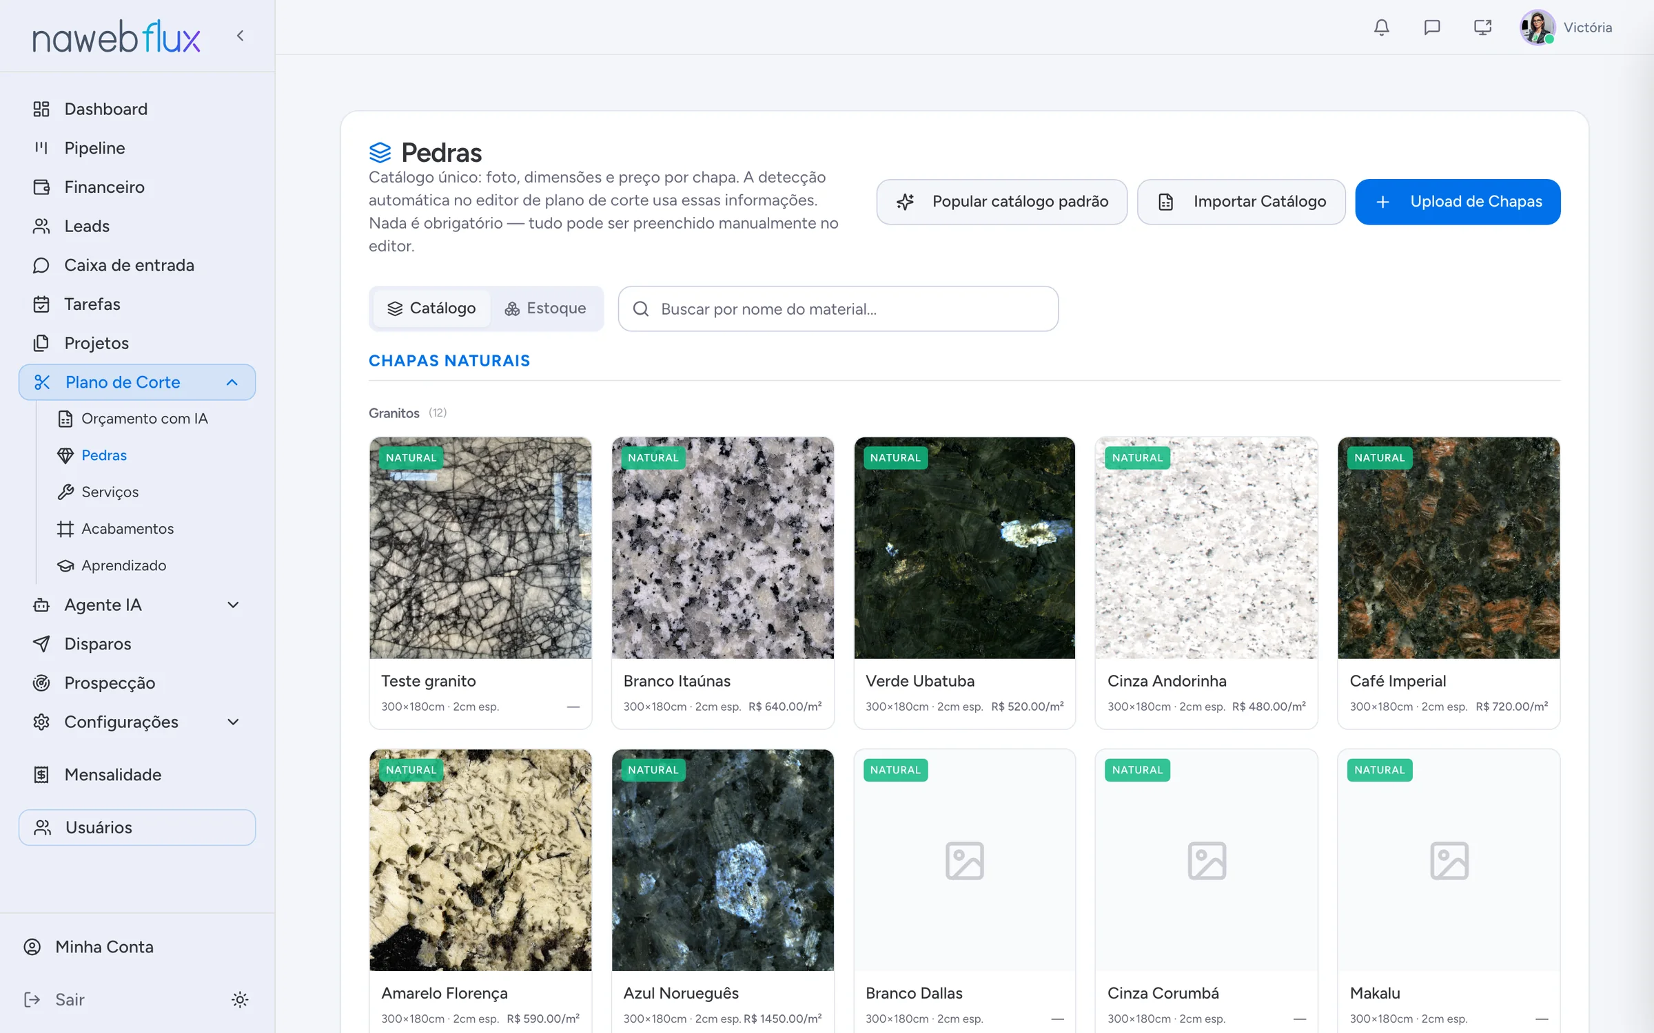Click the nawebflux logo
This screenshot has height=1033, width=1654.
[x=116, y=37]
